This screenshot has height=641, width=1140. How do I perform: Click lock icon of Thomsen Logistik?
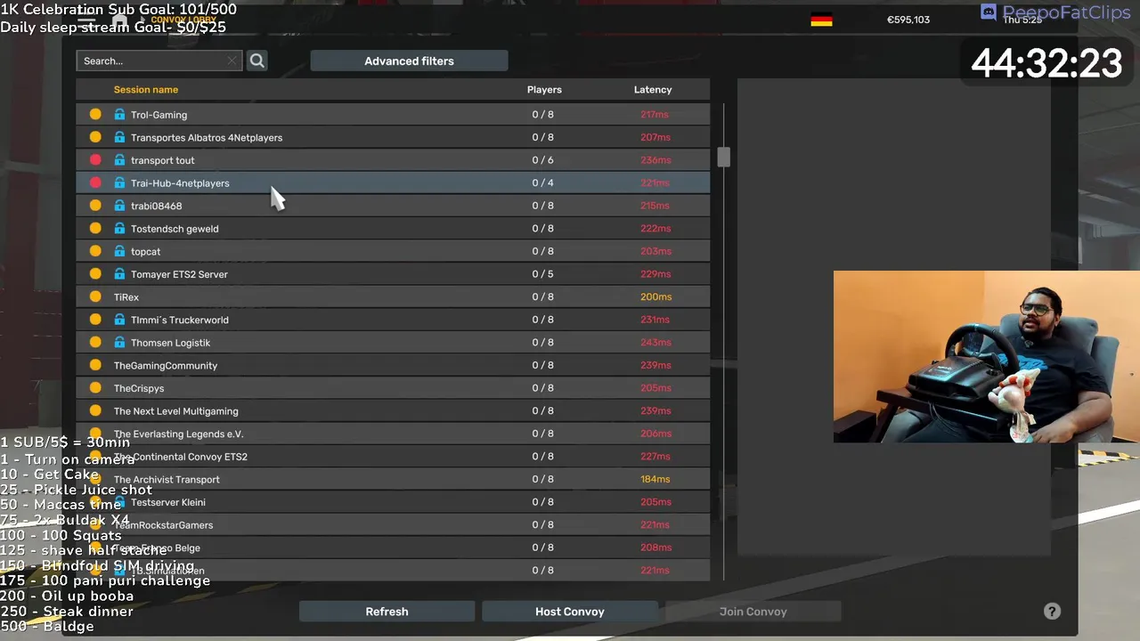119,342
